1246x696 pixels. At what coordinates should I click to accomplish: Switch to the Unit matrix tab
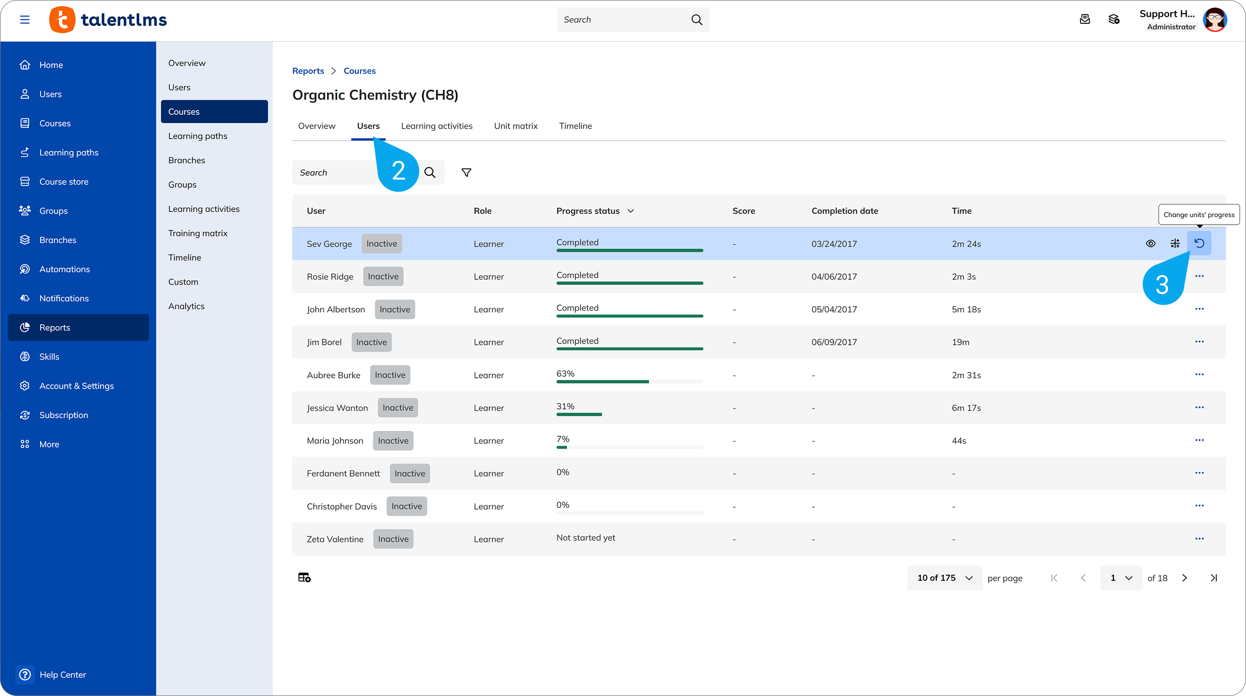click(x=515, y=126)
